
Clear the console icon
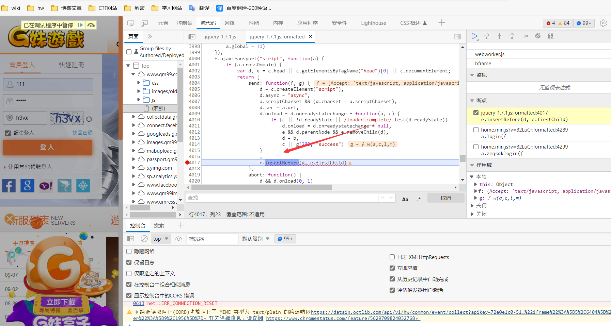pyautogui.click(x=144, y=239)
